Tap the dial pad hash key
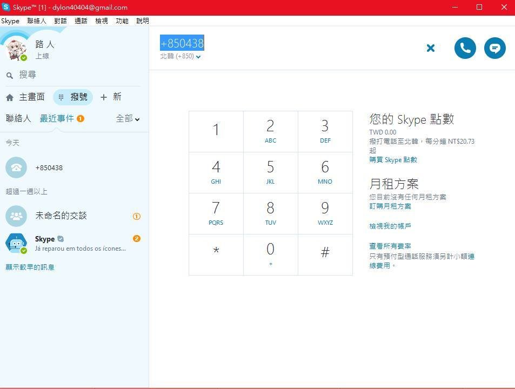This screenshot has height=389, width=515. (325, 254)
